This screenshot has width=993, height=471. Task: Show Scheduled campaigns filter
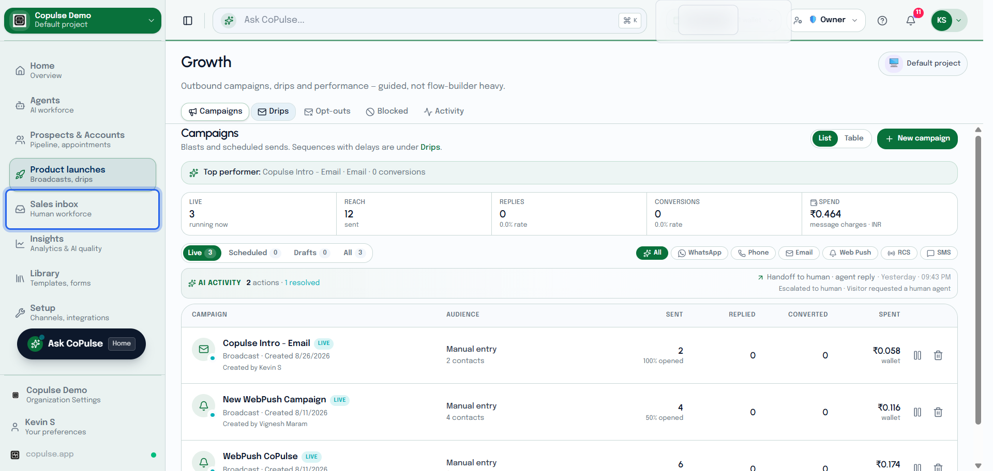[x=254, y=253]
